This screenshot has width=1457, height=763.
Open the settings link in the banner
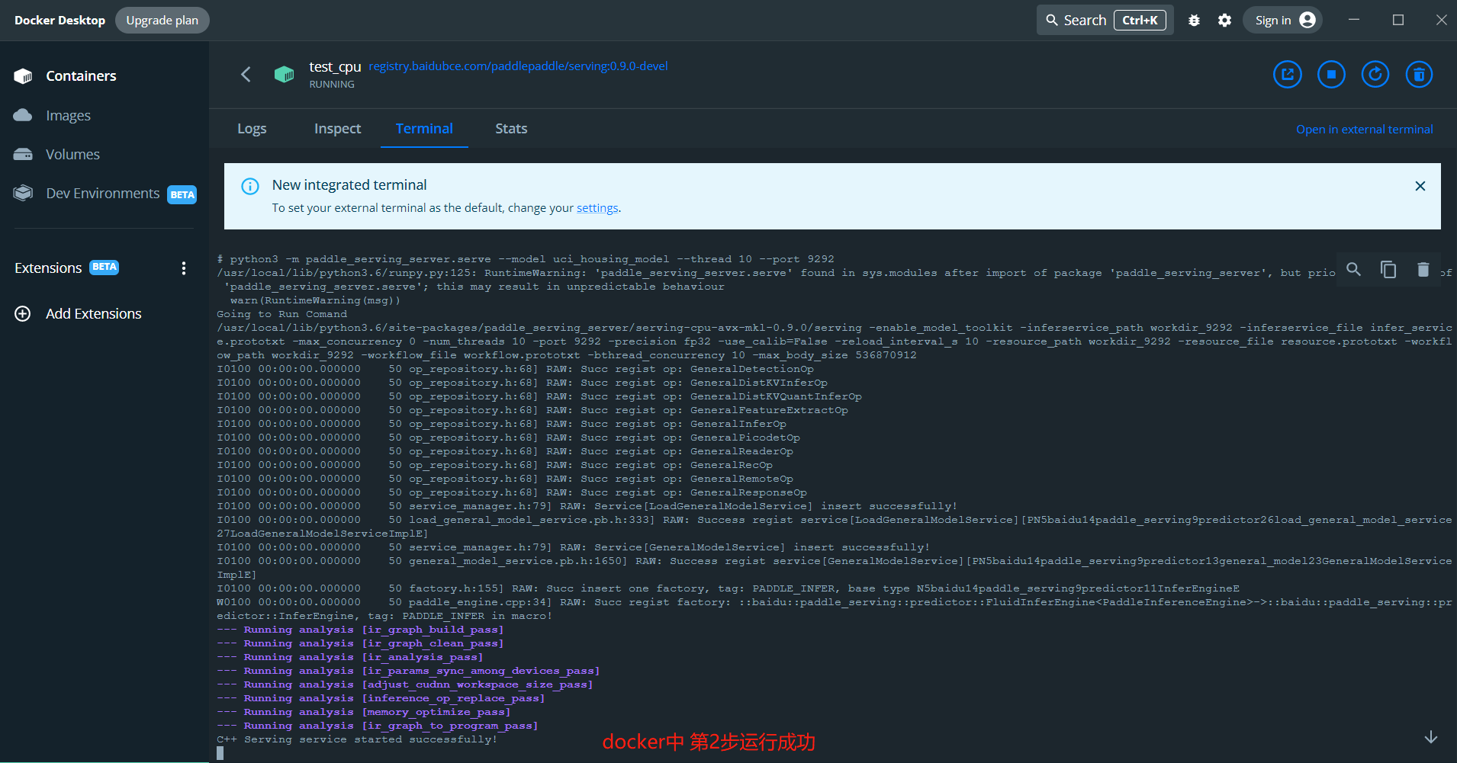pyautogui.click(x=597, y=208)
